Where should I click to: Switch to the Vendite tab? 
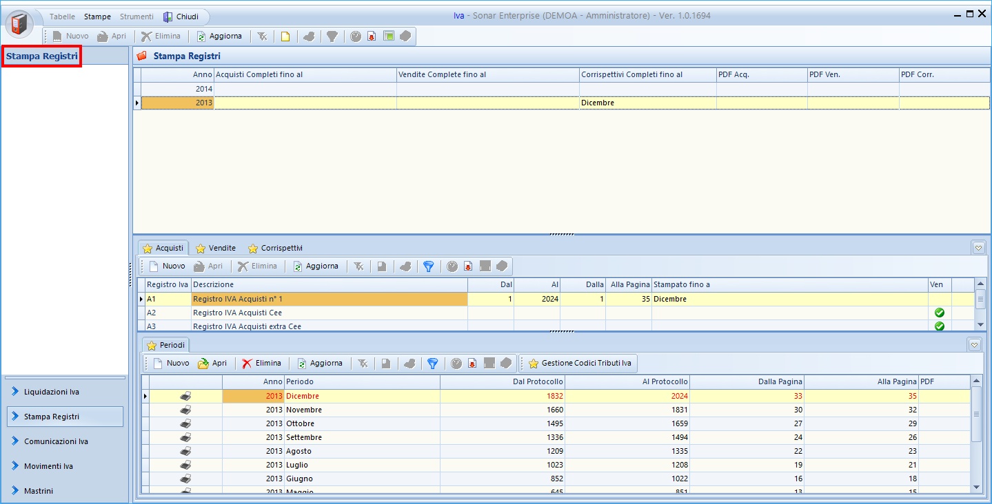216,248
